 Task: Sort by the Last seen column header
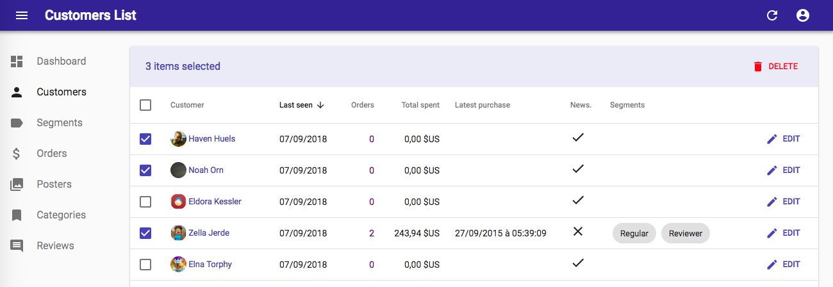pyautogui.click(x=302, y=105)
